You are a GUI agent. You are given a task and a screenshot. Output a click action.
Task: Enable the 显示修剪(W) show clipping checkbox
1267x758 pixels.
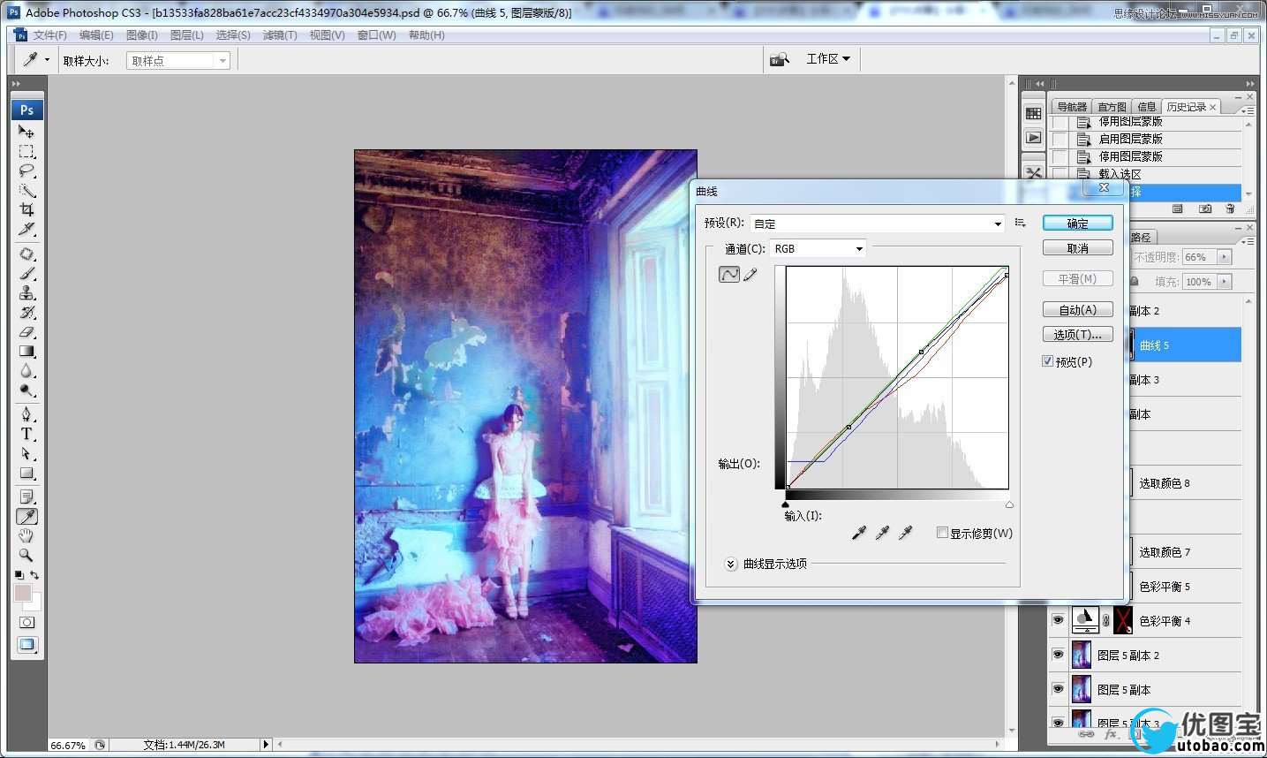[x=942, y=533]
